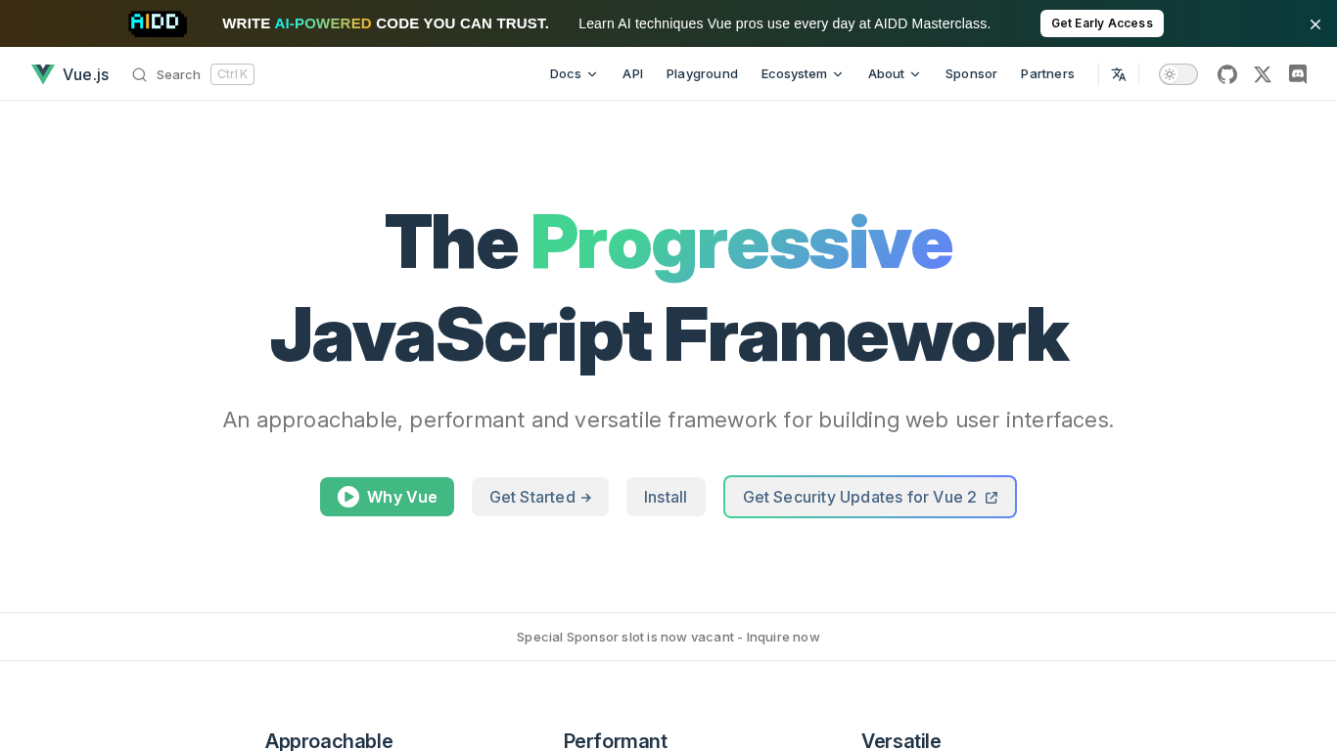The width and height of the screenshot is (1337, 751).
Task: Click the Get Started button
Action: click(x=540, y=497)
